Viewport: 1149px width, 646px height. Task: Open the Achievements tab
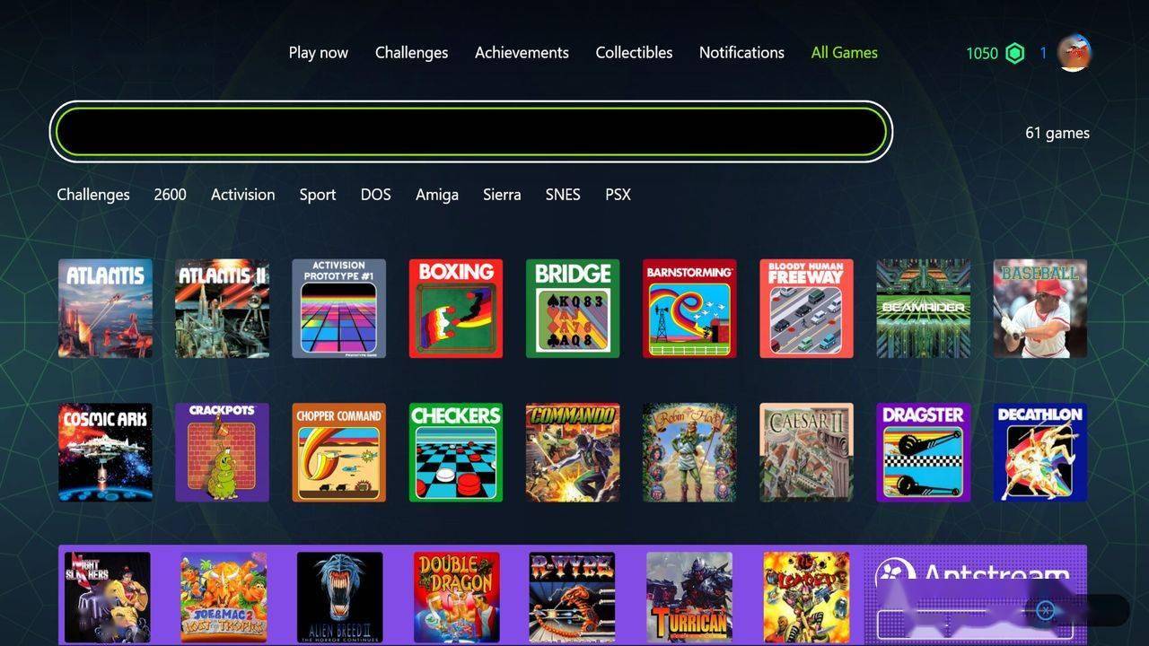point(522,53)
